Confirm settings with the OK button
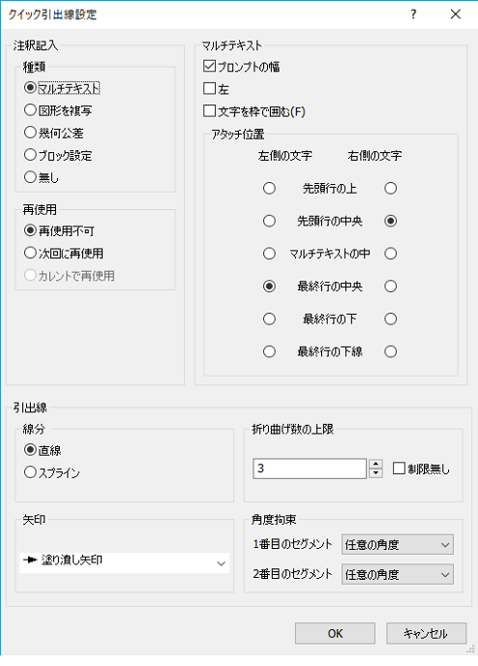 click(335, 633)
